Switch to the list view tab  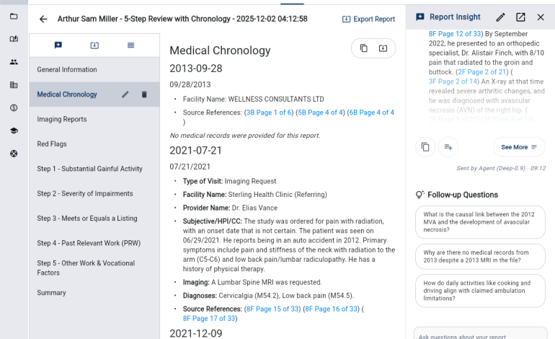pos(130,45)
